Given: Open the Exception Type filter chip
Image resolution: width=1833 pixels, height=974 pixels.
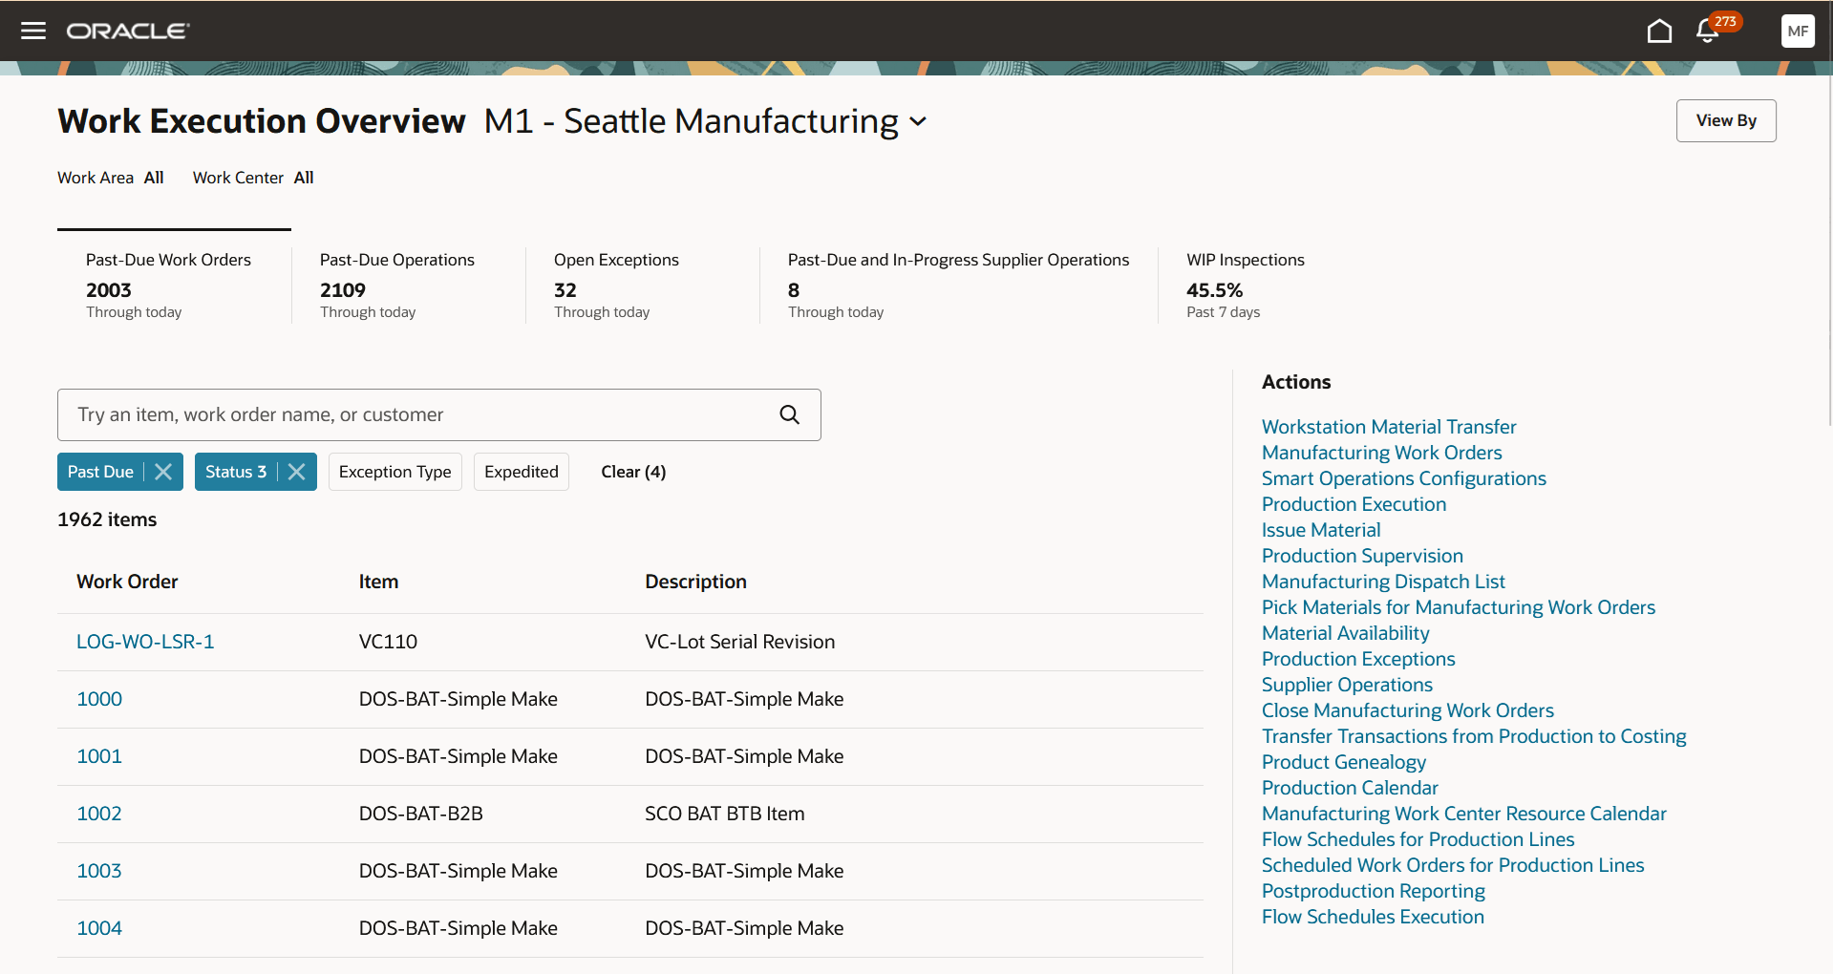Looking at the screenshot, I should point(394,472).
